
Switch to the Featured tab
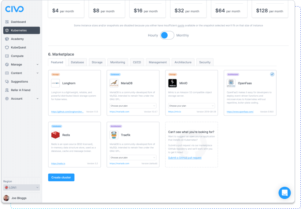[57, 62]
